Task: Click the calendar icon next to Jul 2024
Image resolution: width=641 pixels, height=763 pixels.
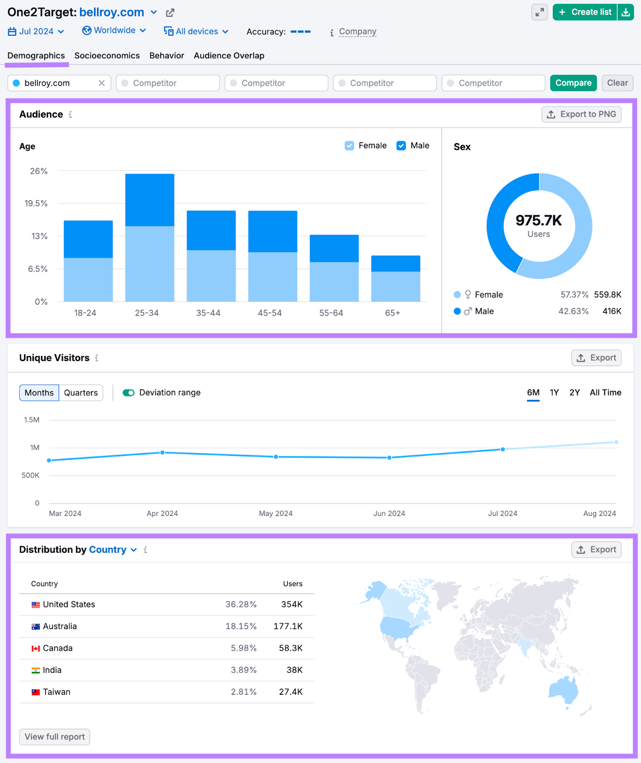Action: pos(12,31)
